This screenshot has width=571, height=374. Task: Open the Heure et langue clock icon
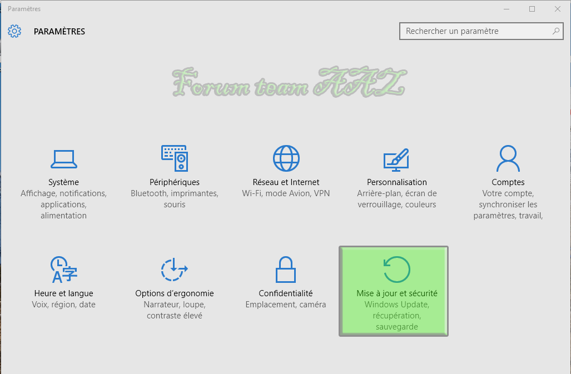pos(64,270)
